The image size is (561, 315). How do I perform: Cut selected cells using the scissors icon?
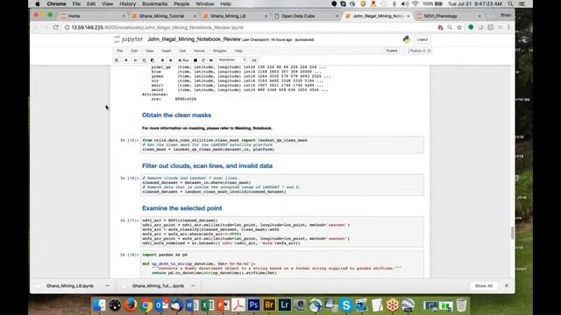pyautogui.click(x=135, y=60)
